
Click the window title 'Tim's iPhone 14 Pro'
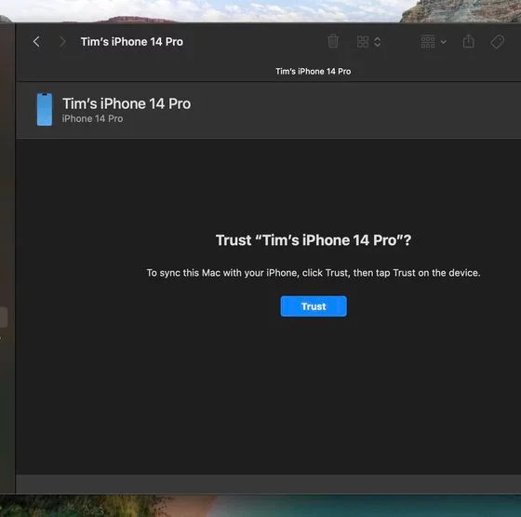(x=131, y=42)
